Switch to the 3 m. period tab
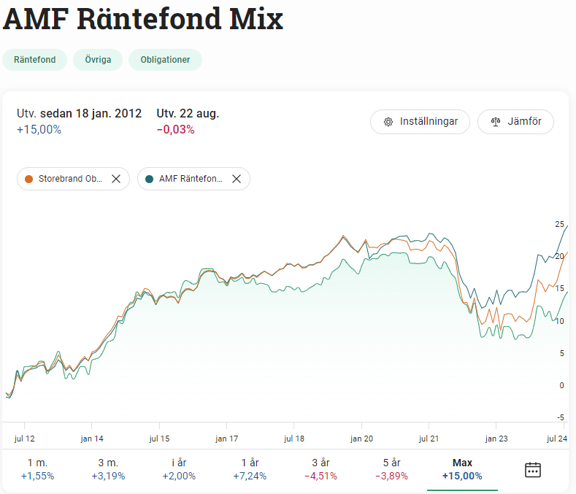This screenshot has height=494, width=576. click(x=108, y=469)
